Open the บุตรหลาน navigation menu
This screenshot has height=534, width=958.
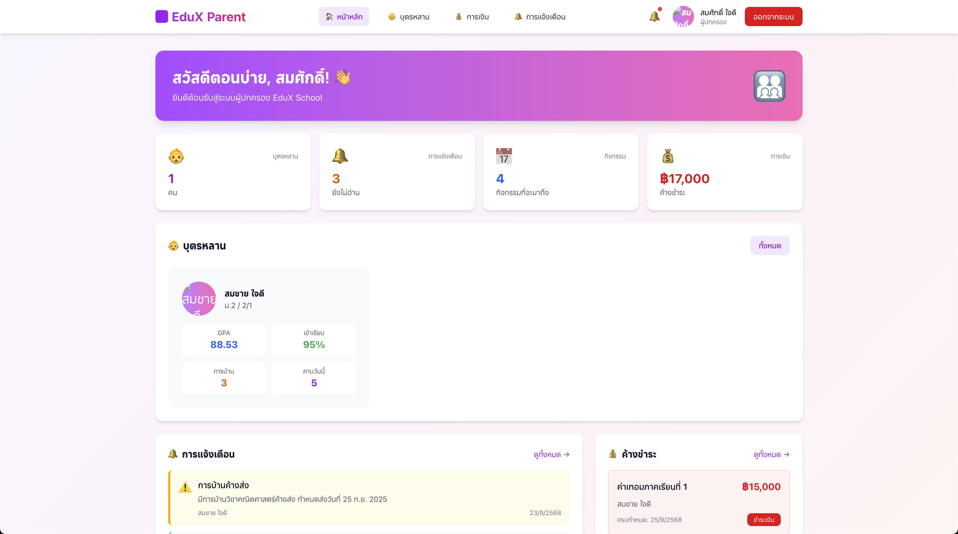(408, 17)
